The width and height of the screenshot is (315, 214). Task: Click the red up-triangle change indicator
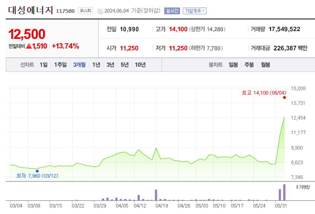29,46
